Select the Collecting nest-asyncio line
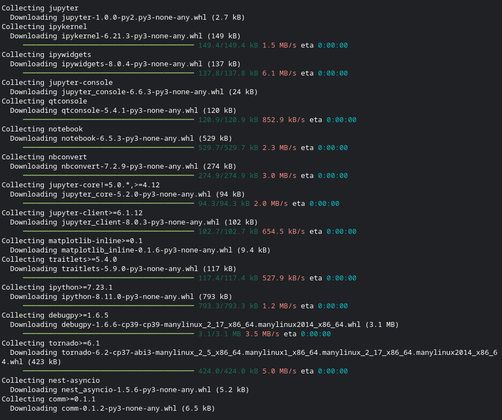 [x=50, y=380]
